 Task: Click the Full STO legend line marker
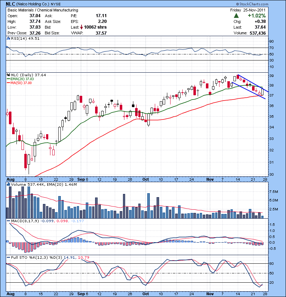(8, 257)
